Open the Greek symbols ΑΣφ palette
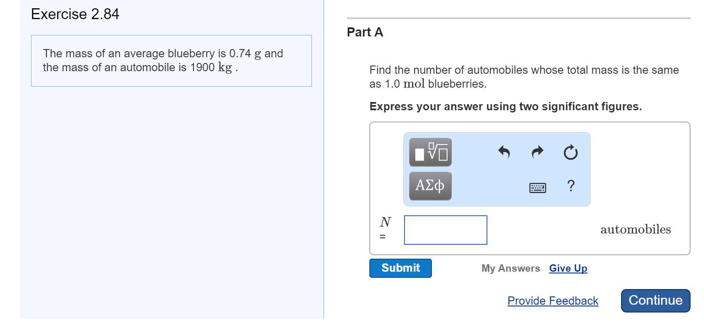Viewport: 704px width, 329px height. [x=430, y=186]
